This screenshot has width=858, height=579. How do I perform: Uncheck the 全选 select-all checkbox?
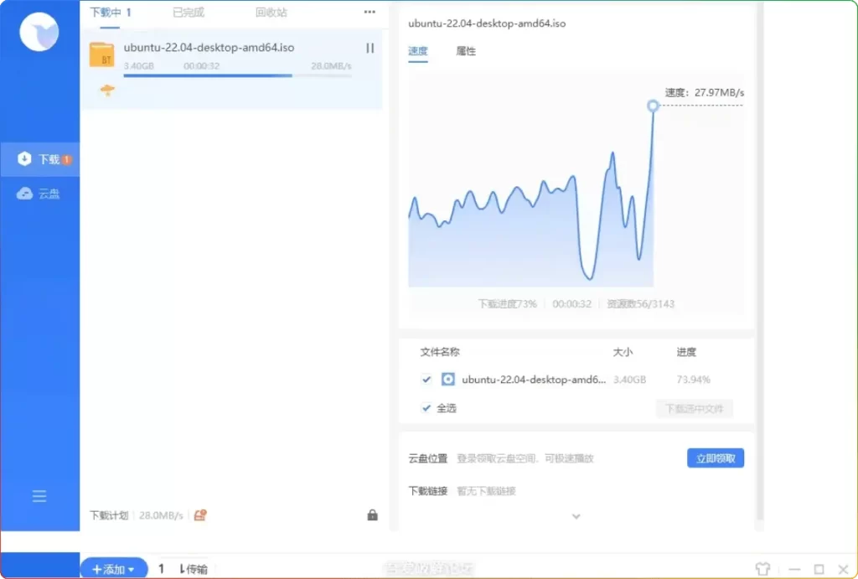426,408
